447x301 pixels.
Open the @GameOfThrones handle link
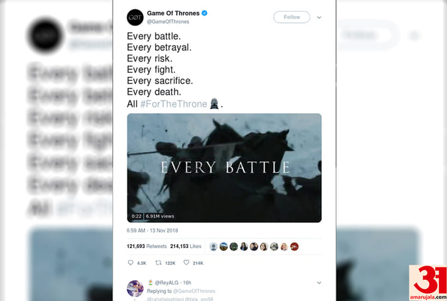pyautogui.click(x=168, y=22)
